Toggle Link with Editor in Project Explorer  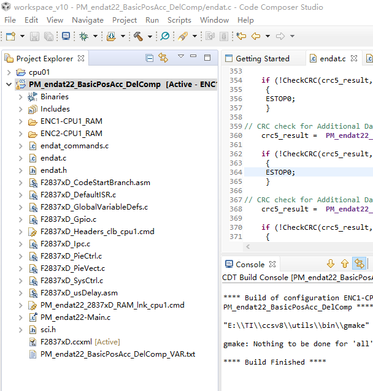tap(163, 58)
